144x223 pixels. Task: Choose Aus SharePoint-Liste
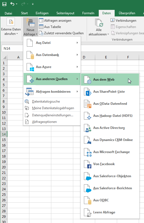pyautogui.click(x=110, y=92)
